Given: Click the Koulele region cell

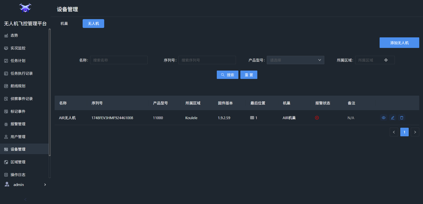Looking at the screenshot, I should click(x=191, y=118).
